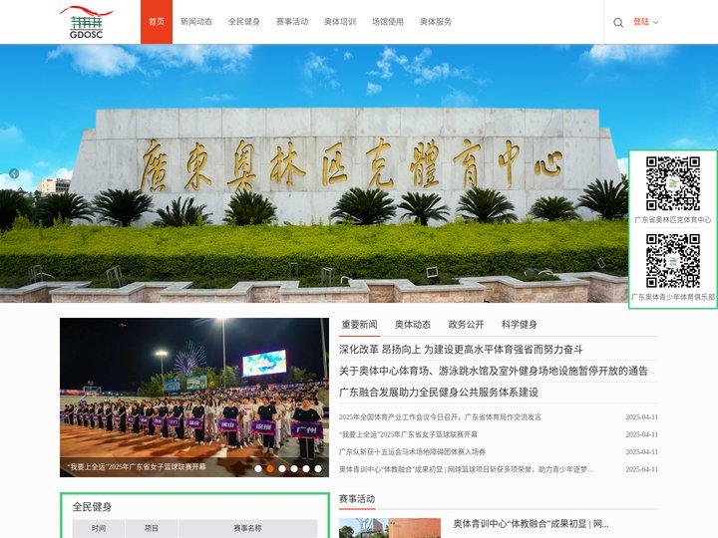Open 广东融合发展助力全民健身 article

[x=439, y=393]
